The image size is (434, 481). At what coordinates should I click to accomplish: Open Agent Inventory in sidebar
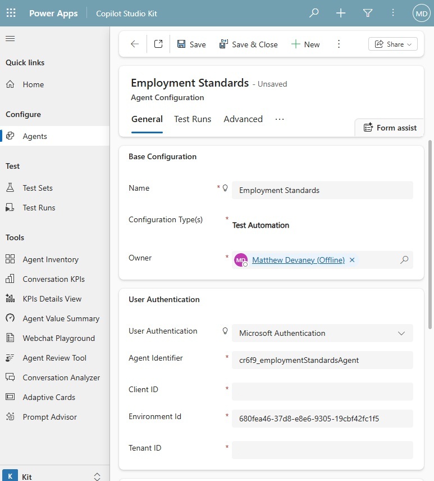[51, 259]
